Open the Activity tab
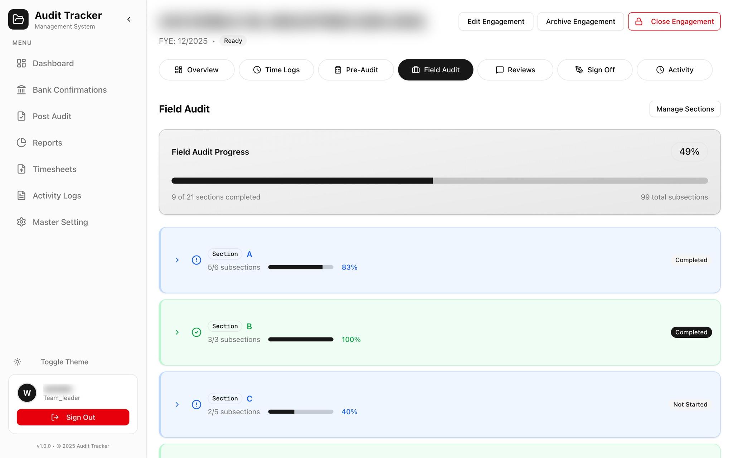The image size is (733, 458). [x=674, y=70]
